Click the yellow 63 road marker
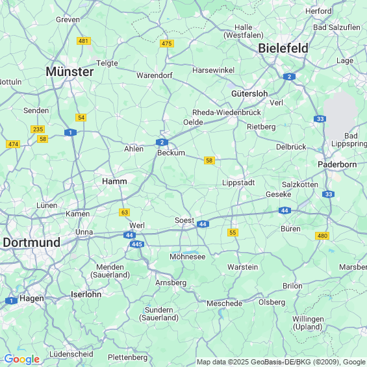 click(x=125, y=212)
